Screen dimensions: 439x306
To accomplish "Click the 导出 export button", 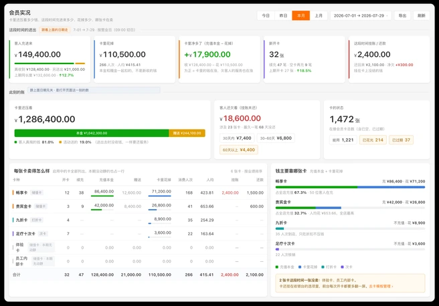I will [x=402, y=15].
